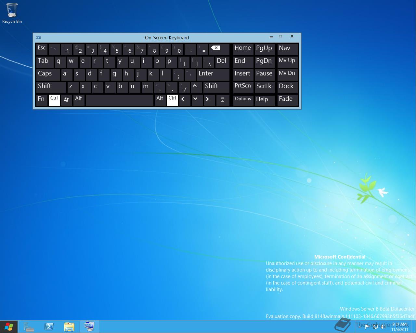Toggle the right Shift key

216,87
